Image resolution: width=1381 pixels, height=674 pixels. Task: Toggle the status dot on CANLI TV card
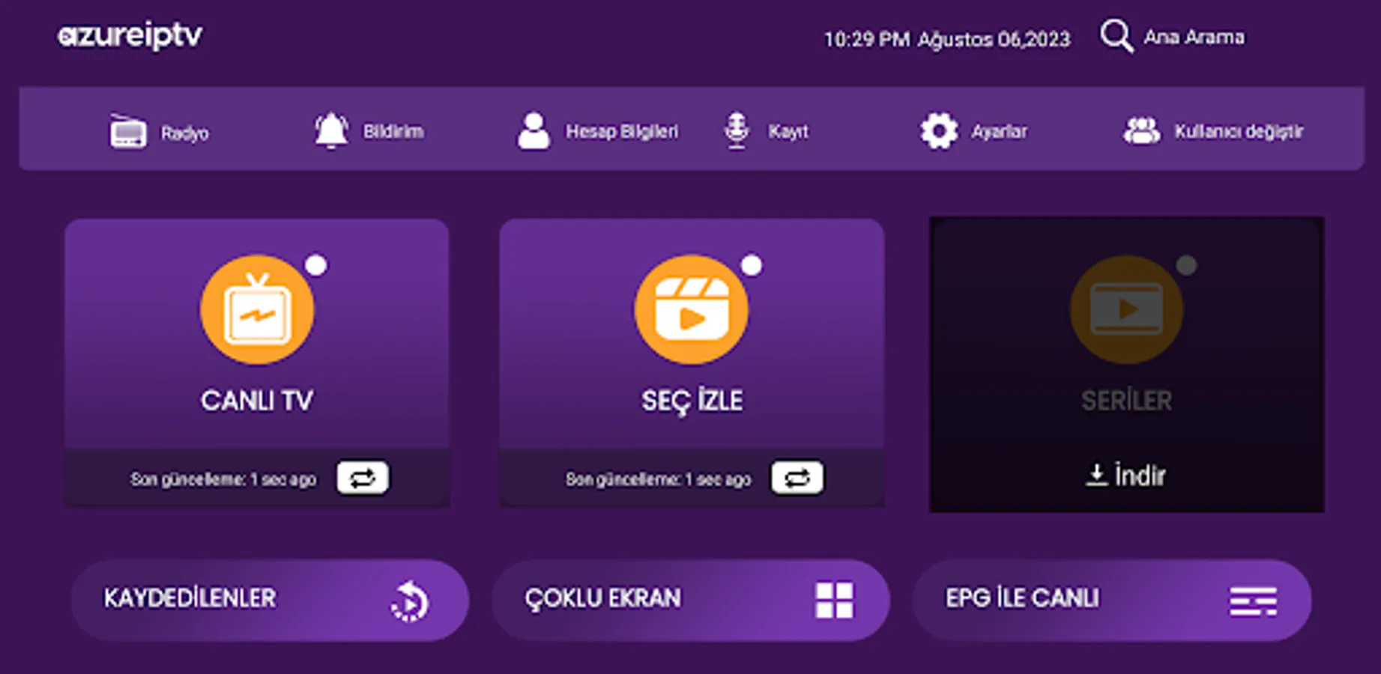(318, 264)
